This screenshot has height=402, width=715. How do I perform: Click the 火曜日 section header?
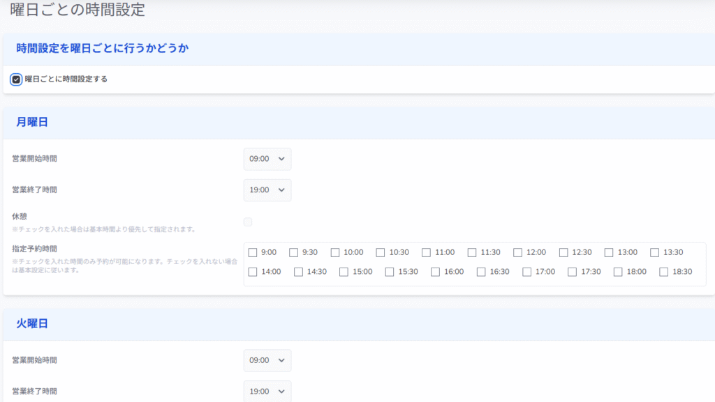pos(32,324)
